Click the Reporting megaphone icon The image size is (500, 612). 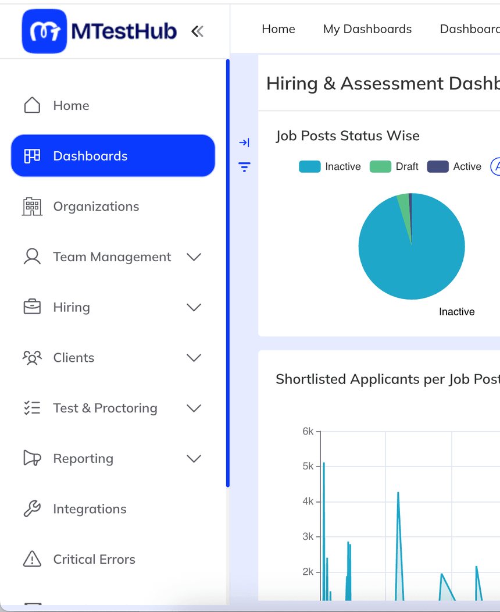click(32, 458)
